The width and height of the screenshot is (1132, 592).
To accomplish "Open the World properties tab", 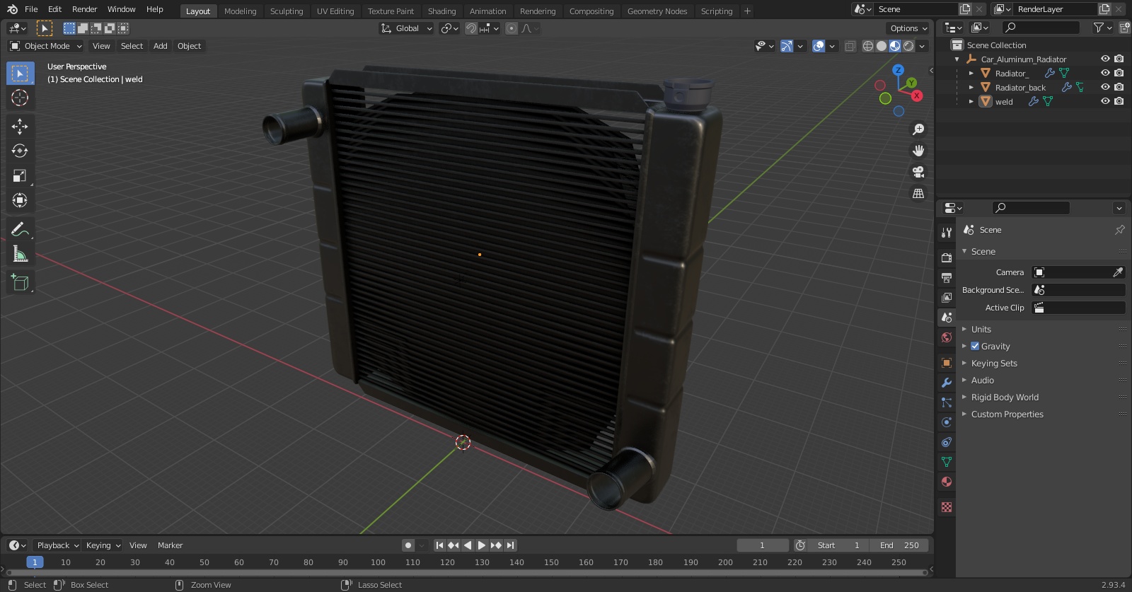I will (947, 337).
